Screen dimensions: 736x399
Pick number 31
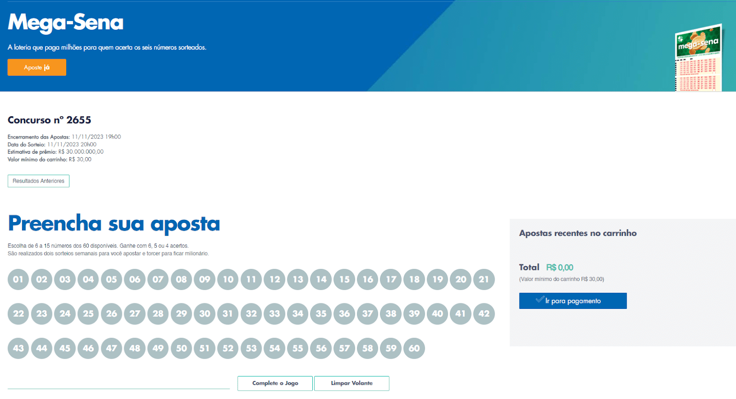pyautogui.click(x=228, y=314)
